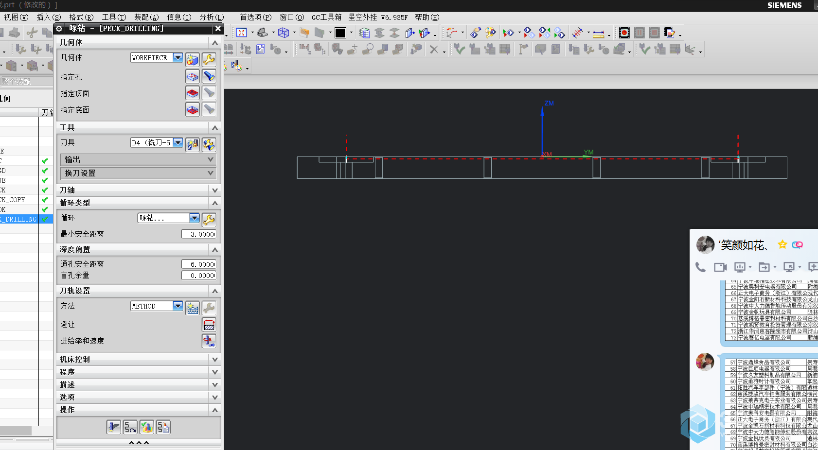Open the 分析(L) menu
The height and width of the screenshot is (450, 818).
coord(212,17)
